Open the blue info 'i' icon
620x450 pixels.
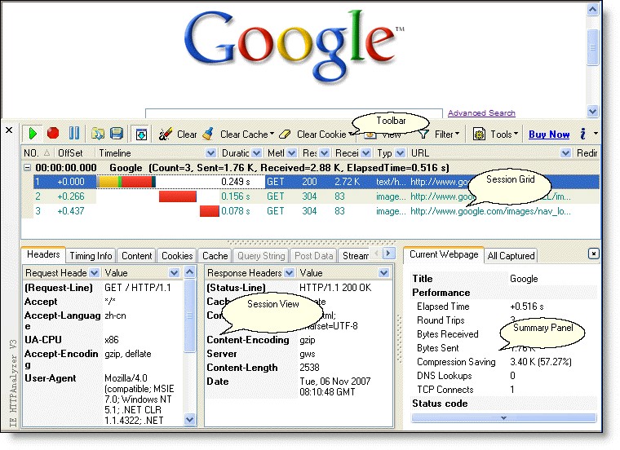coord(582,134)
